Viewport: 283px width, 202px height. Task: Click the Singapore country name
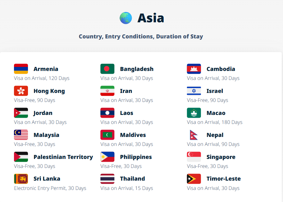point(221,157)
